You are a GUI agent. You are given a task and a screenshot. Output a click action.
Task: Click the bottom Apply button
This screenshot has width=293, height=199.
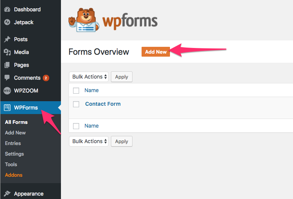122,142
